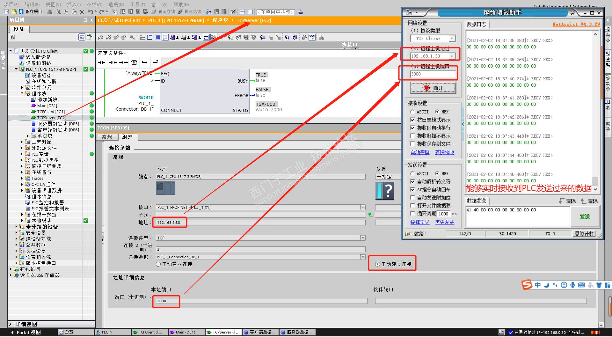Image resolution: width=612 pixels, height=337 pixels.
Task: Collapse the 程序块 folder
Action: pos(22,93)
